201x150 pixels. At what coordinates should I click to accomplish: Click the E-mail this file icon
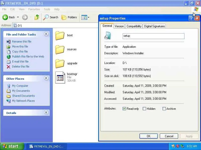pos(9,61)
